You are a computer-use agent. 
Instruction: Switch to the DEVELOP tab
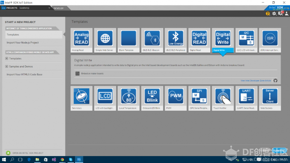click(58, 8)
